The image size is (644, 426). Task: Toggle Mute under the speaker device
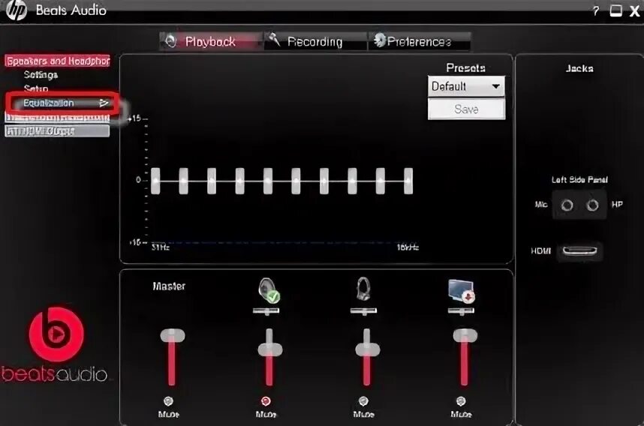(266, 401)
